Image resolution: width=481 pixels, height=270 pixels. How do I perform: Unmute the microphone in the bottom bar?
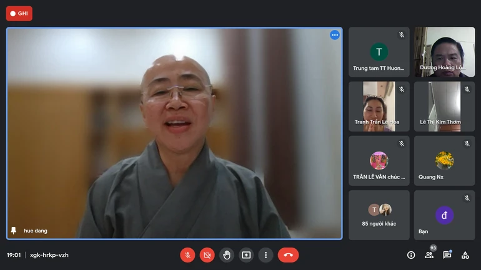pyautogui.click(x=187, y=254)
